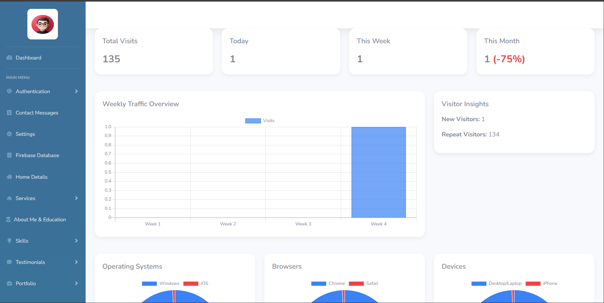Open the Dashboard menu item
The width and height of the screenshot is (604, 303).
(43, 58)
